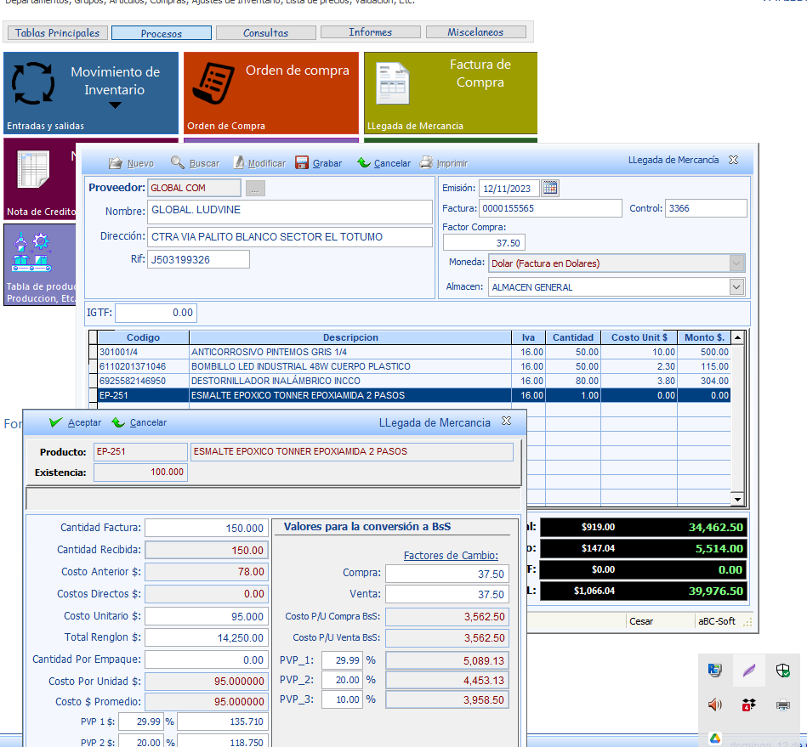Screen dimensions: 807x747
Task: Open the Informes tab
Action: tap(370, 33)
